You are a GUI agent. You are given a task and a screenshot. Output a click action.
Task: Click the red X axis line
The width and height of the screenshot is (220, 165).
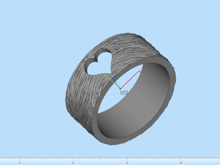click(x=130, y=79)
